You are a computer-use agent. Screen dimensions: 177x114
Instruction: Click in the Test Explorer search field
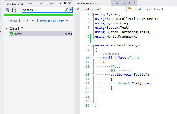click(x=43, y=10)
